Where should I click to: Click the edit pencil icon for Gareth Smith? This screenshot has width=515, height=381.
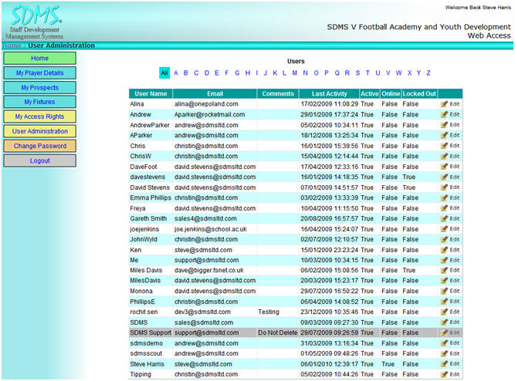[x=444, y=218]
